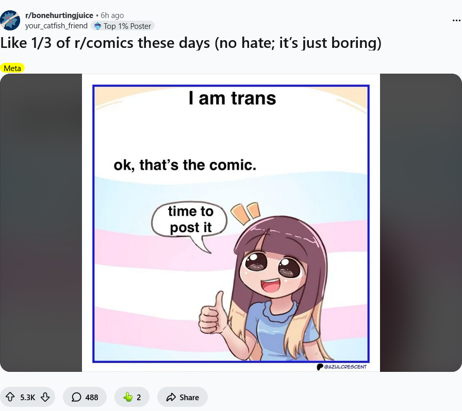Click the Share label text
Screen dimensions: 462x411
[189, 397]
